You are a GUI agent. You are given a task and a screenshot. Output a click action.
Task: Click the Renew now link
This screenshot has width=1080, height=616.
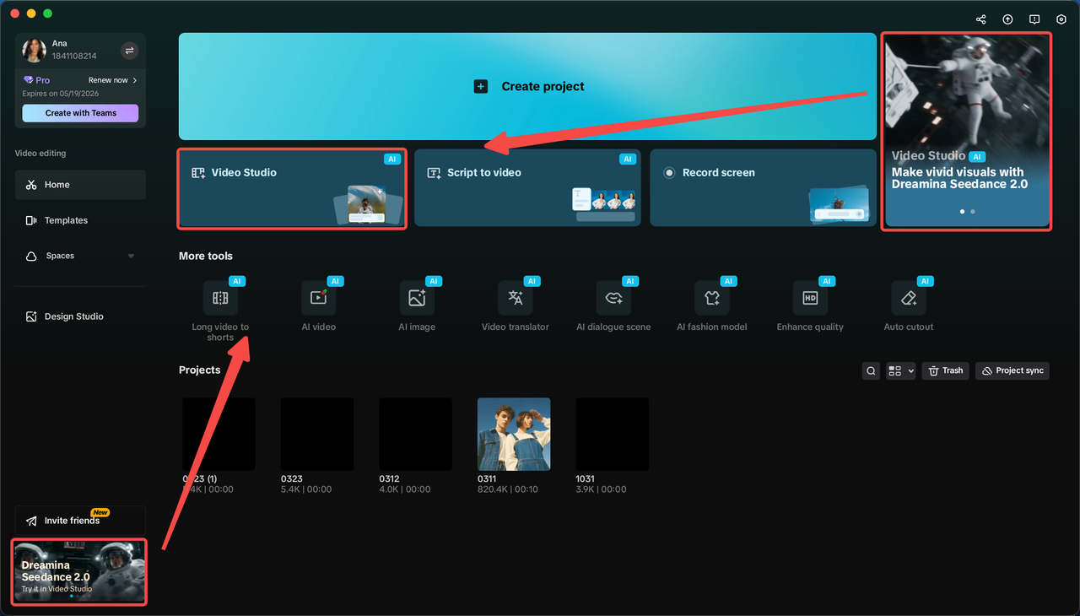[x=113, y=80]
